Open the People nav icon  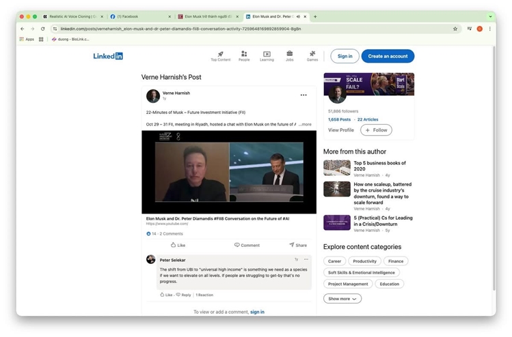click(x=244, y=54)
